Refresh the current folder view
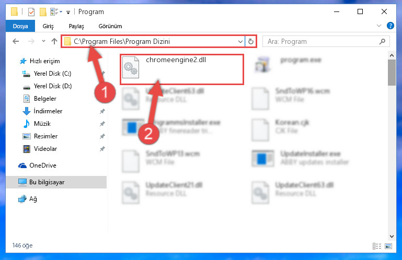The image size is (402, 260). pos(251,41)
